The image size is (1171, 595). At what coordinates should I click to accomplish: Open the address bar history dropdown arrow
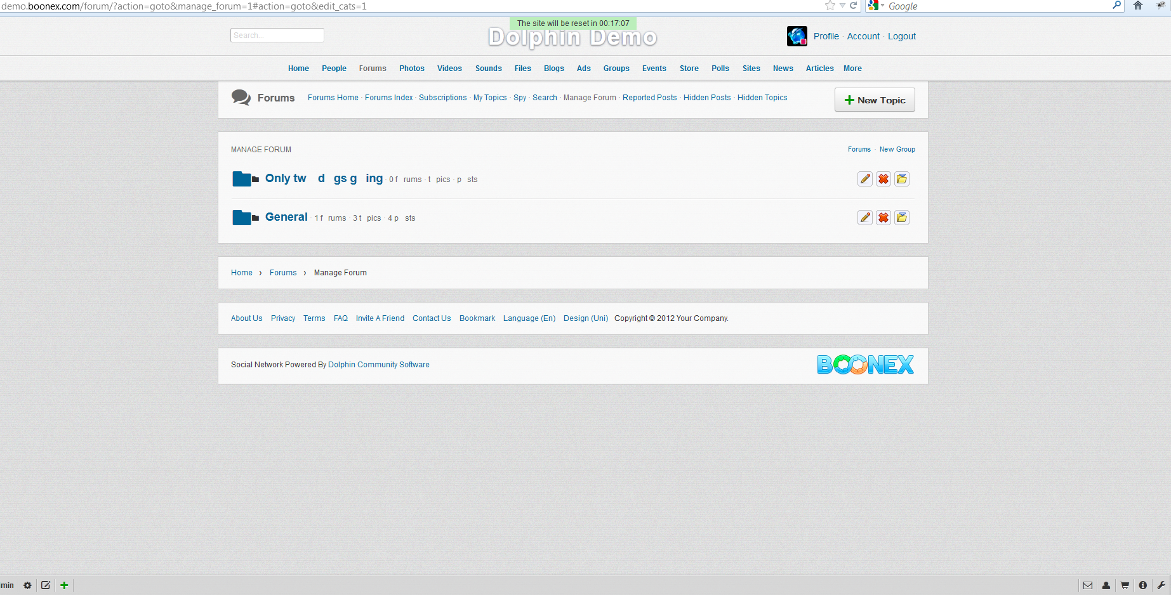[x=842, y=6]
